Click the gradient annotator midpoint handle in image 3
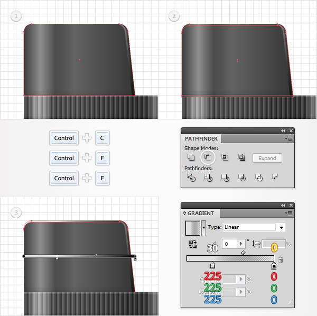This screenshot has width=317, height=316. [x=96, y=255]
